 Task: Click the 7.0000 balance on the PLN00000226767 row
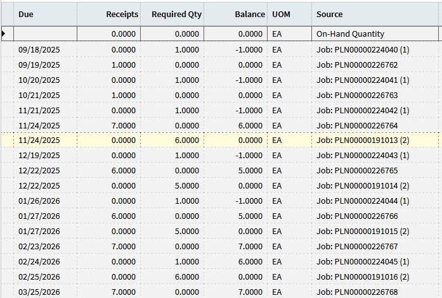click(236, 247)
